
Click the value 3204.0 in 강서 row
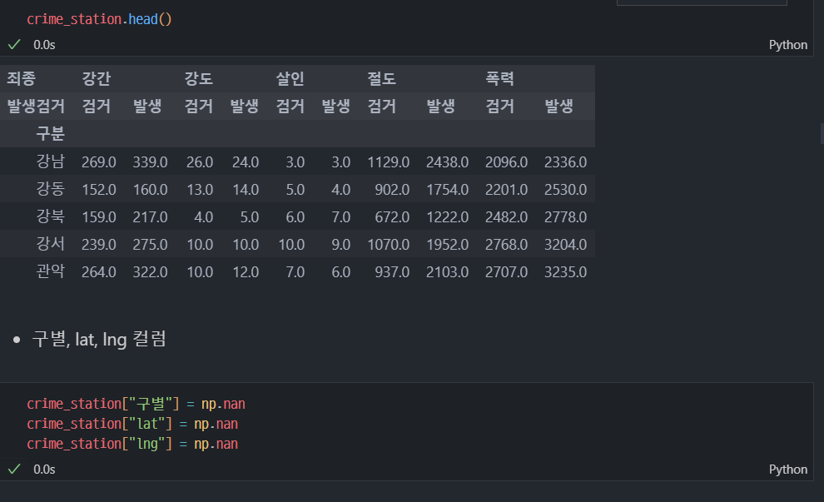click(565, 245)
